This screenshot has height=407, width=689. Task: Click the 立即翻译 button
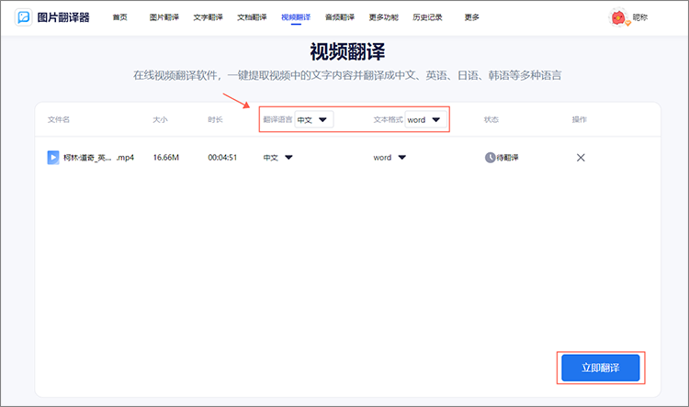point(600,368)
